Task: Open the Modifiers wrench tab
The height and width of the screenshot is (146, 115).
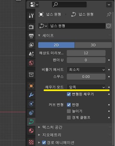Action: pos(31,95)
